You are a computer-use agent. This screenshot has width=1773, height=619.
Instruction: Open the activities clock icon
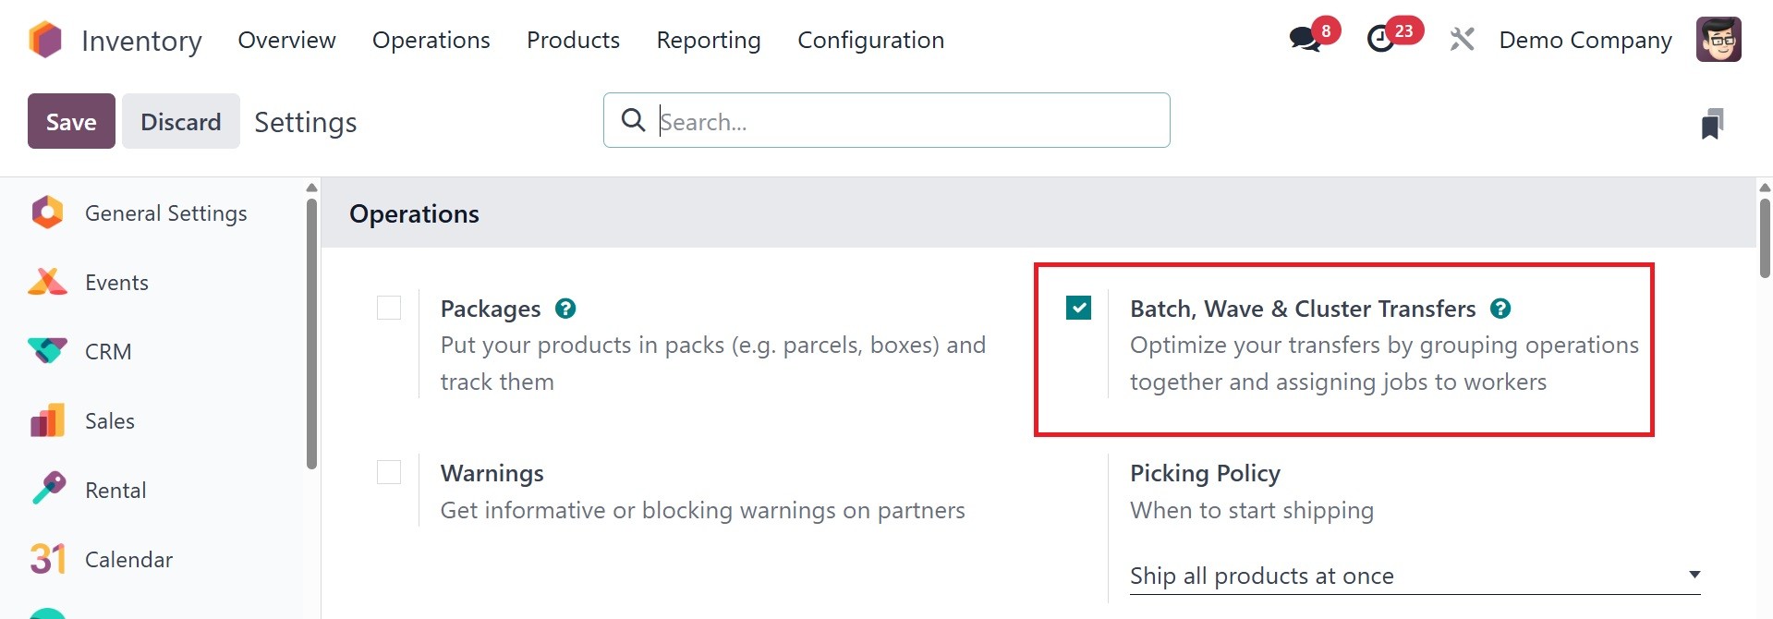[1381, 40]
